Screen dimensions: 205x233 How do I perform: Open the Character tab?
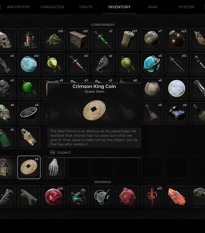tap(52, 7)
